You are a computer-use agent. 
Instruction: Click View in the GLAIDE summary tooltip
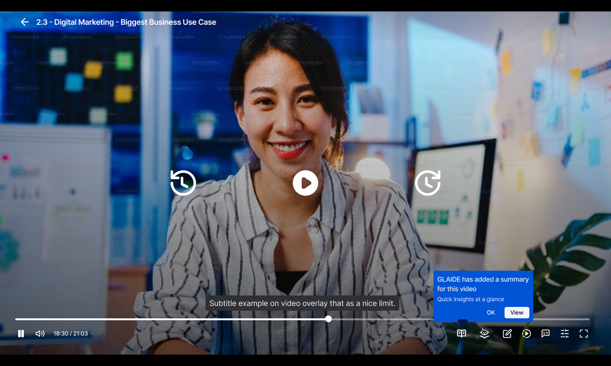click(x=516, y=313)
